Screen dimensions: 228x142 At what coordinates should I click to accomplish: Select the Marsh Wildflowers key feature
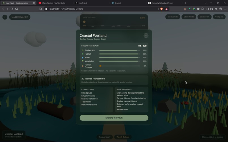(89, 105)
